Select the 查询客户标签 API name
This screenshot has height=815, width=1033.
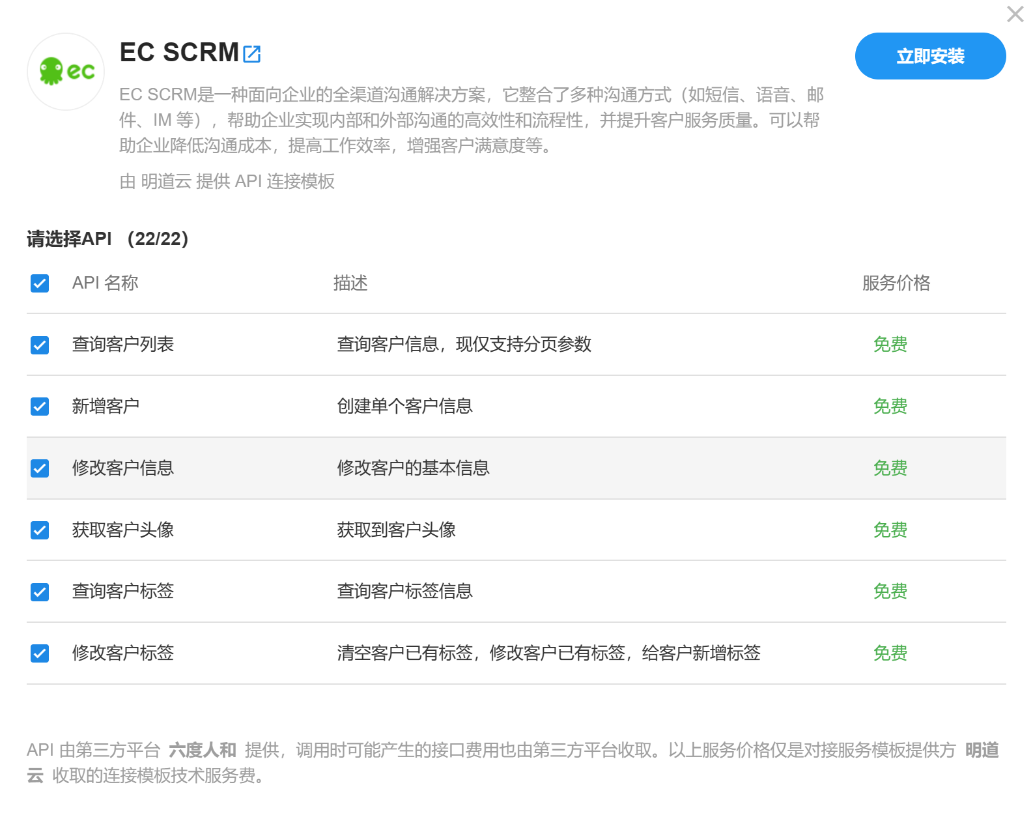(123, 591)
